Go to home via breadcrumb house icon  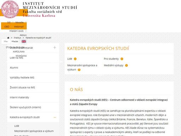[x=8, y=38]
